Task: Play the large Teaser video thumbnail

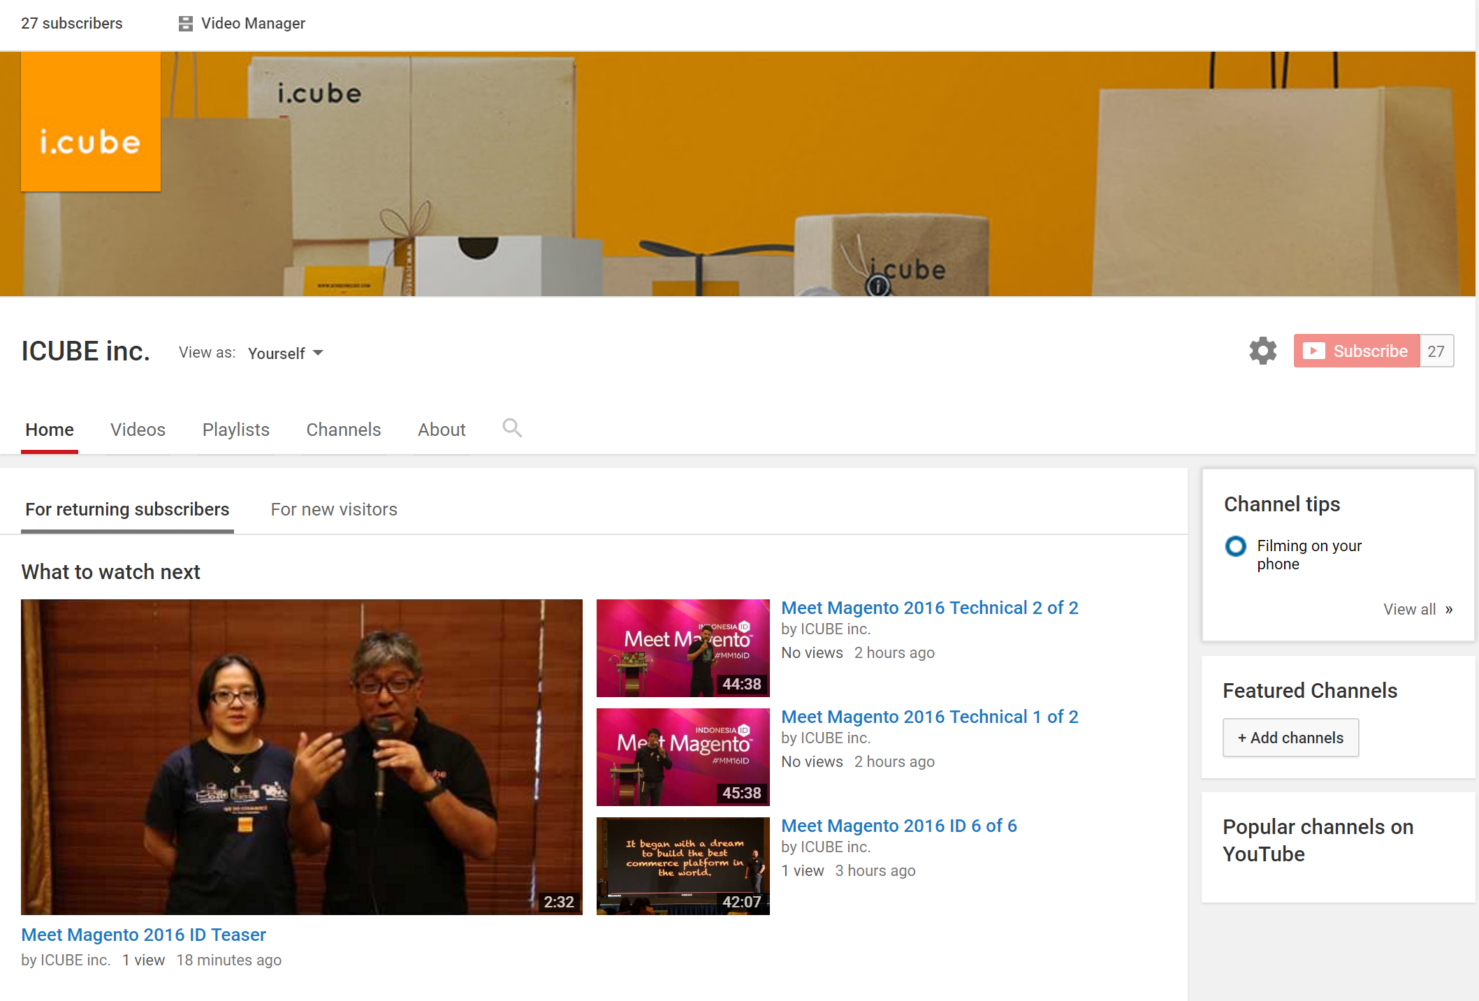Action: [x=302, y=757]
